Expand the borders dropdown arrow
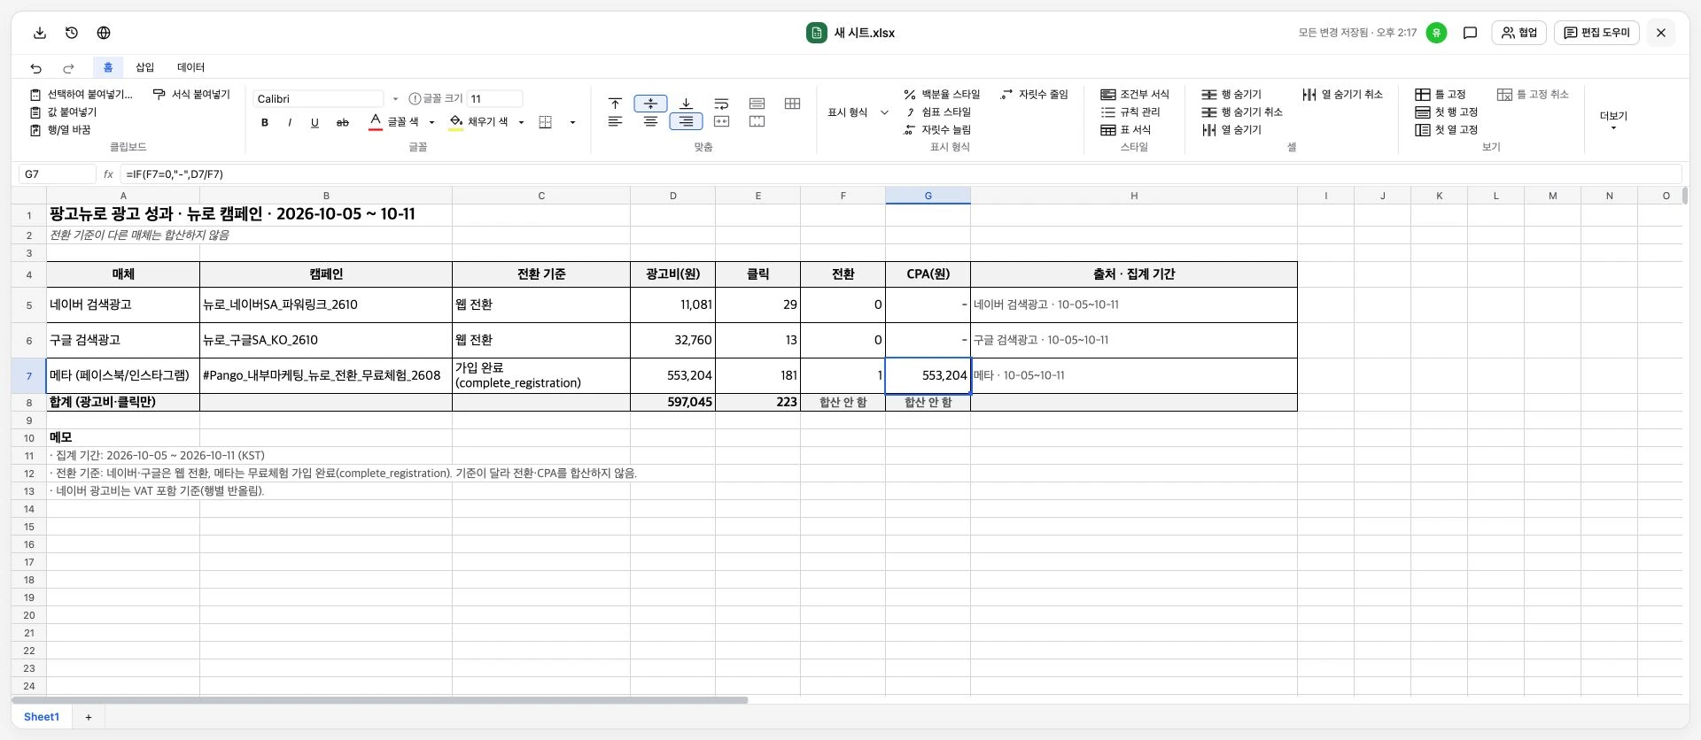 572,122
